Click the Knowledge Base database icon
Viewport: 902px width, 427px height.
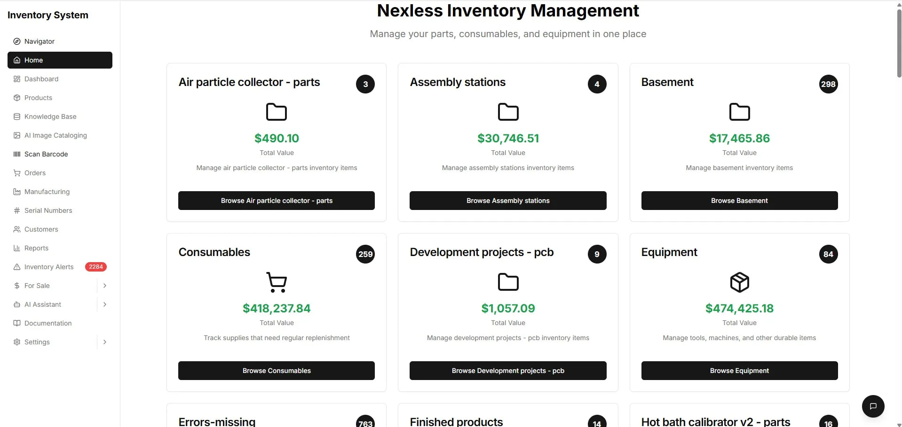pos(17,116)
